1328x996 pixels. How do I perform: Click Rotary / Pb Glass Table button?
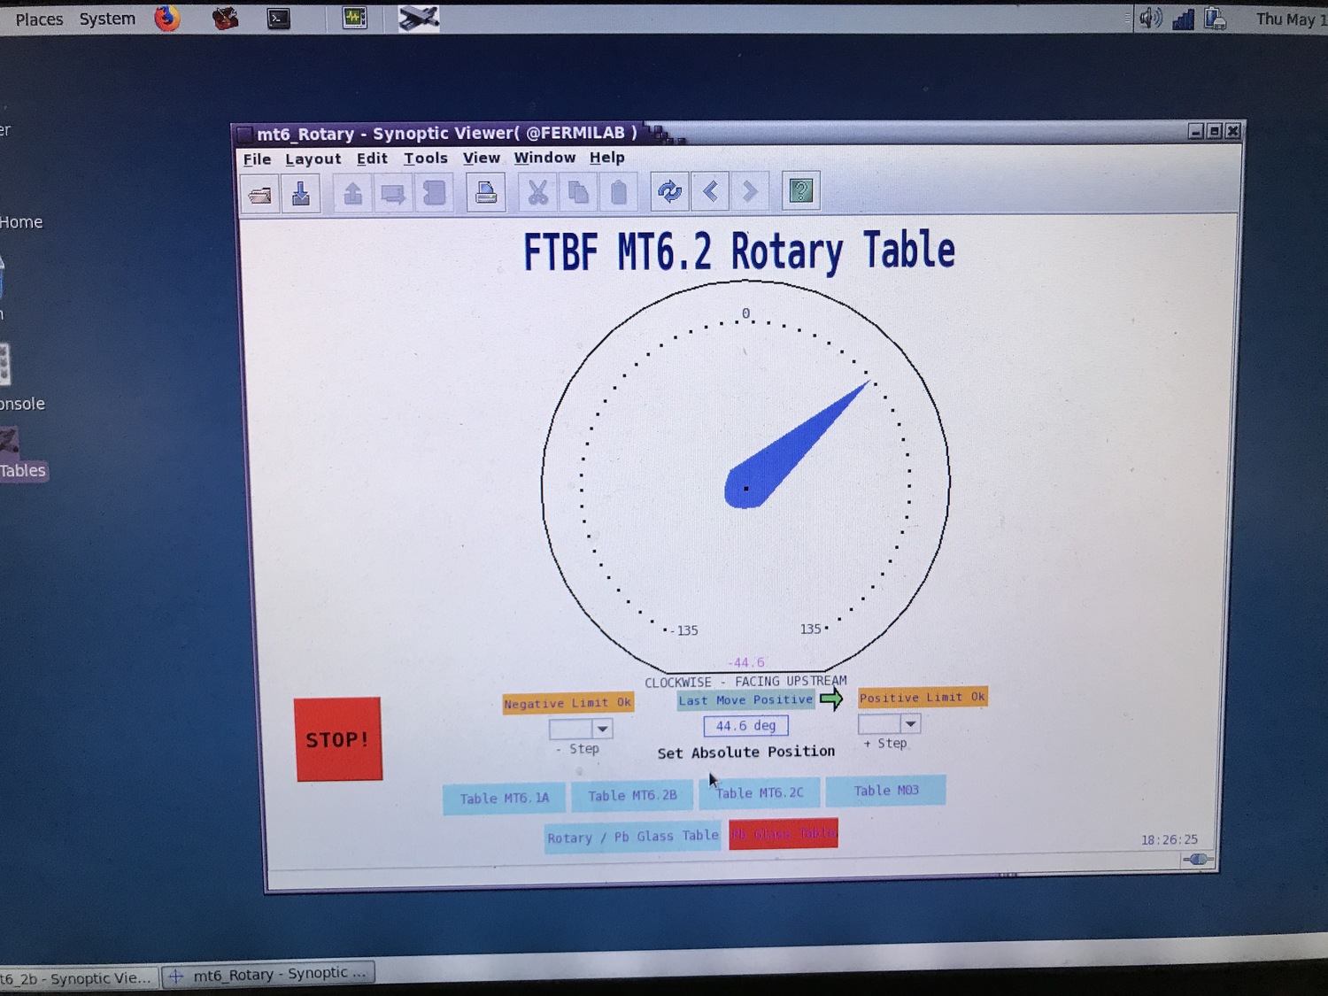pyautogui.click(x=634, y=837)
